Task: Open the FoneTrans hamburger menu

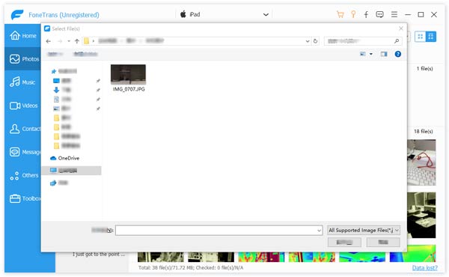Action: click(x=394, y=14)
